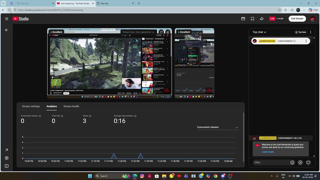Open the Learn more link in chat
This screenshot has width=320, height=180.
click(268, 152)
